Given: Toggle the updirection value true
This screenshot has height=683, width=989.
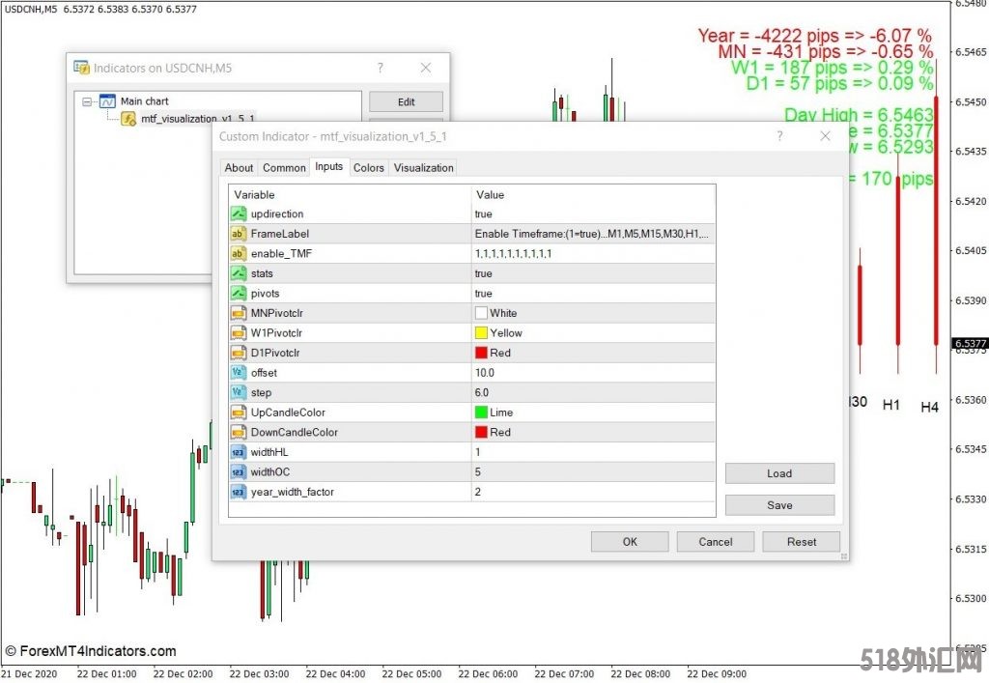Looking at the screenshot, I should (x=484, y=213).
